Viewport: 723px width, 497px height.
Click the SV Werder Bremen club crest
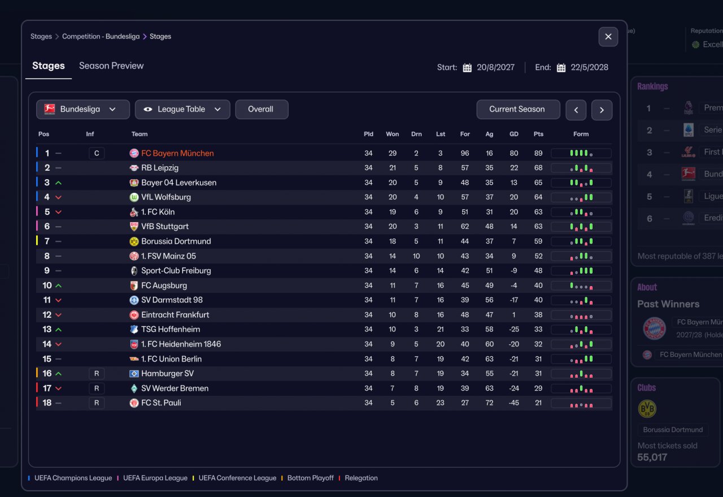pyautogui.click(x=134, y=388)
